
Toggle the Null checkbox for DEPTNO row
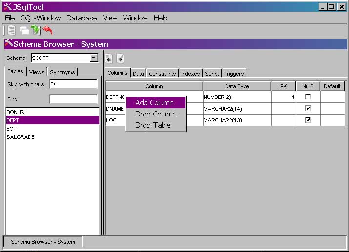pos(308,97)
